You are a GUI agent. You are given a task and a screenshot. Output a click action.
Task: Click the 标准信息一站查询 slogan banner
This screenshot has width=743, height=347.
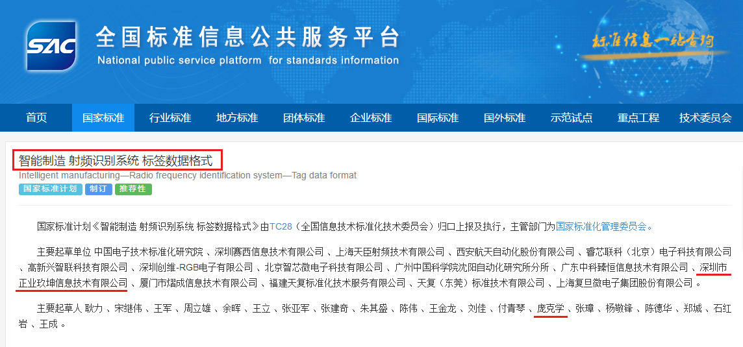tap(653, 42)
